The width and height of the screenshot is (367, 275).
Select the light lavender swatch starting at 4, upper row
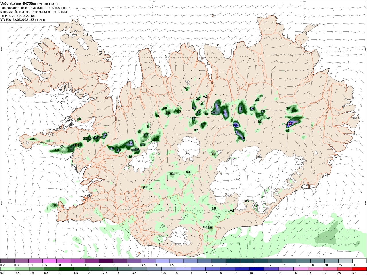coord(162,261)
